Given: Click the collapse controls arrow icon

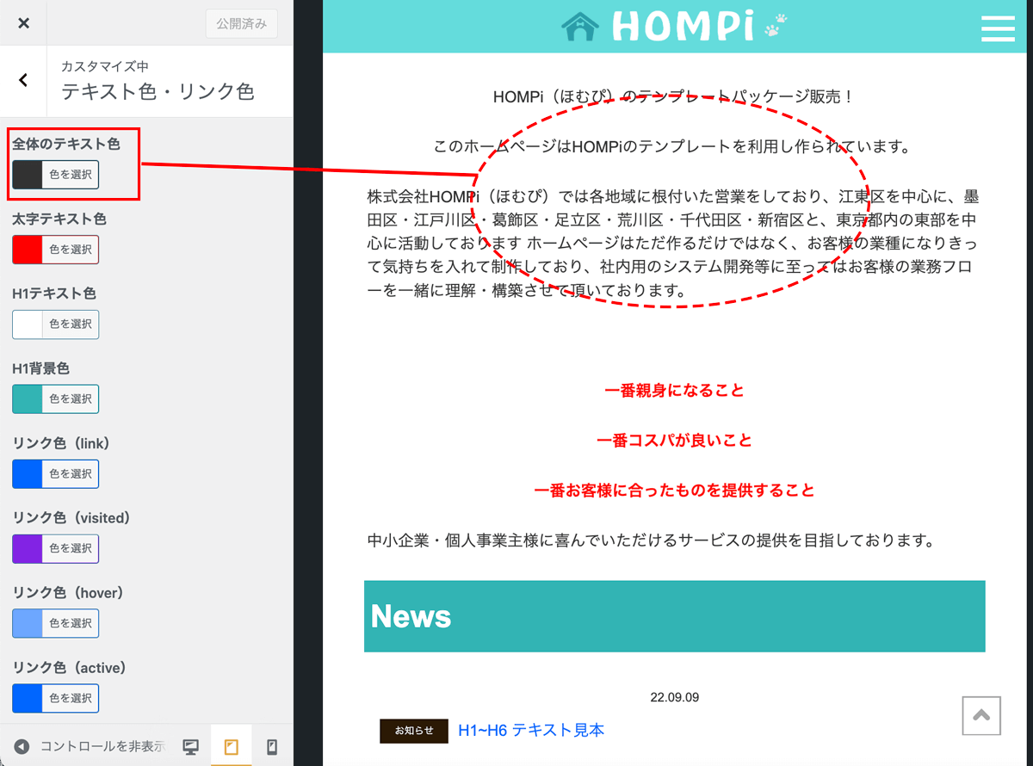Looking at the screenshot, I should click(x=22, y=747).
